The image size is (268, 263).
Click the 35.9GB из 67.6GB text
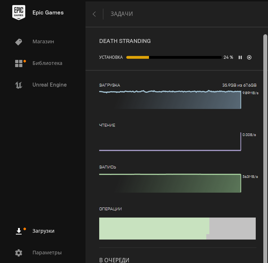(239, 85)
